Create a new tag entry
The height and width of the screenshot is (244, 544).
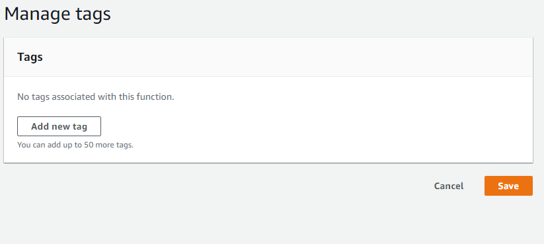[x=59, y=126]
